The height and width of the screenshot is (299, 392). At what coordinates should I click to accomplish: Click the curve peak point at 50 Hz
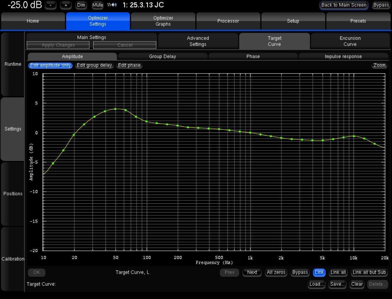point(115,109)
